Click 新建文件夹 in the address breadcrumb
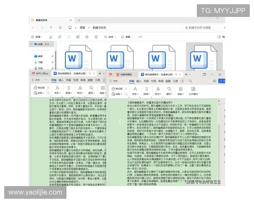The width and height of the screenshot is (254, 203). [x=99, y=27]
